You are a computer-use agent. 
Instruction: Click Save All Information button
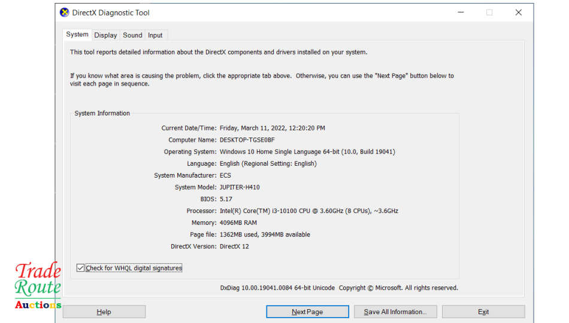point(395,312)
